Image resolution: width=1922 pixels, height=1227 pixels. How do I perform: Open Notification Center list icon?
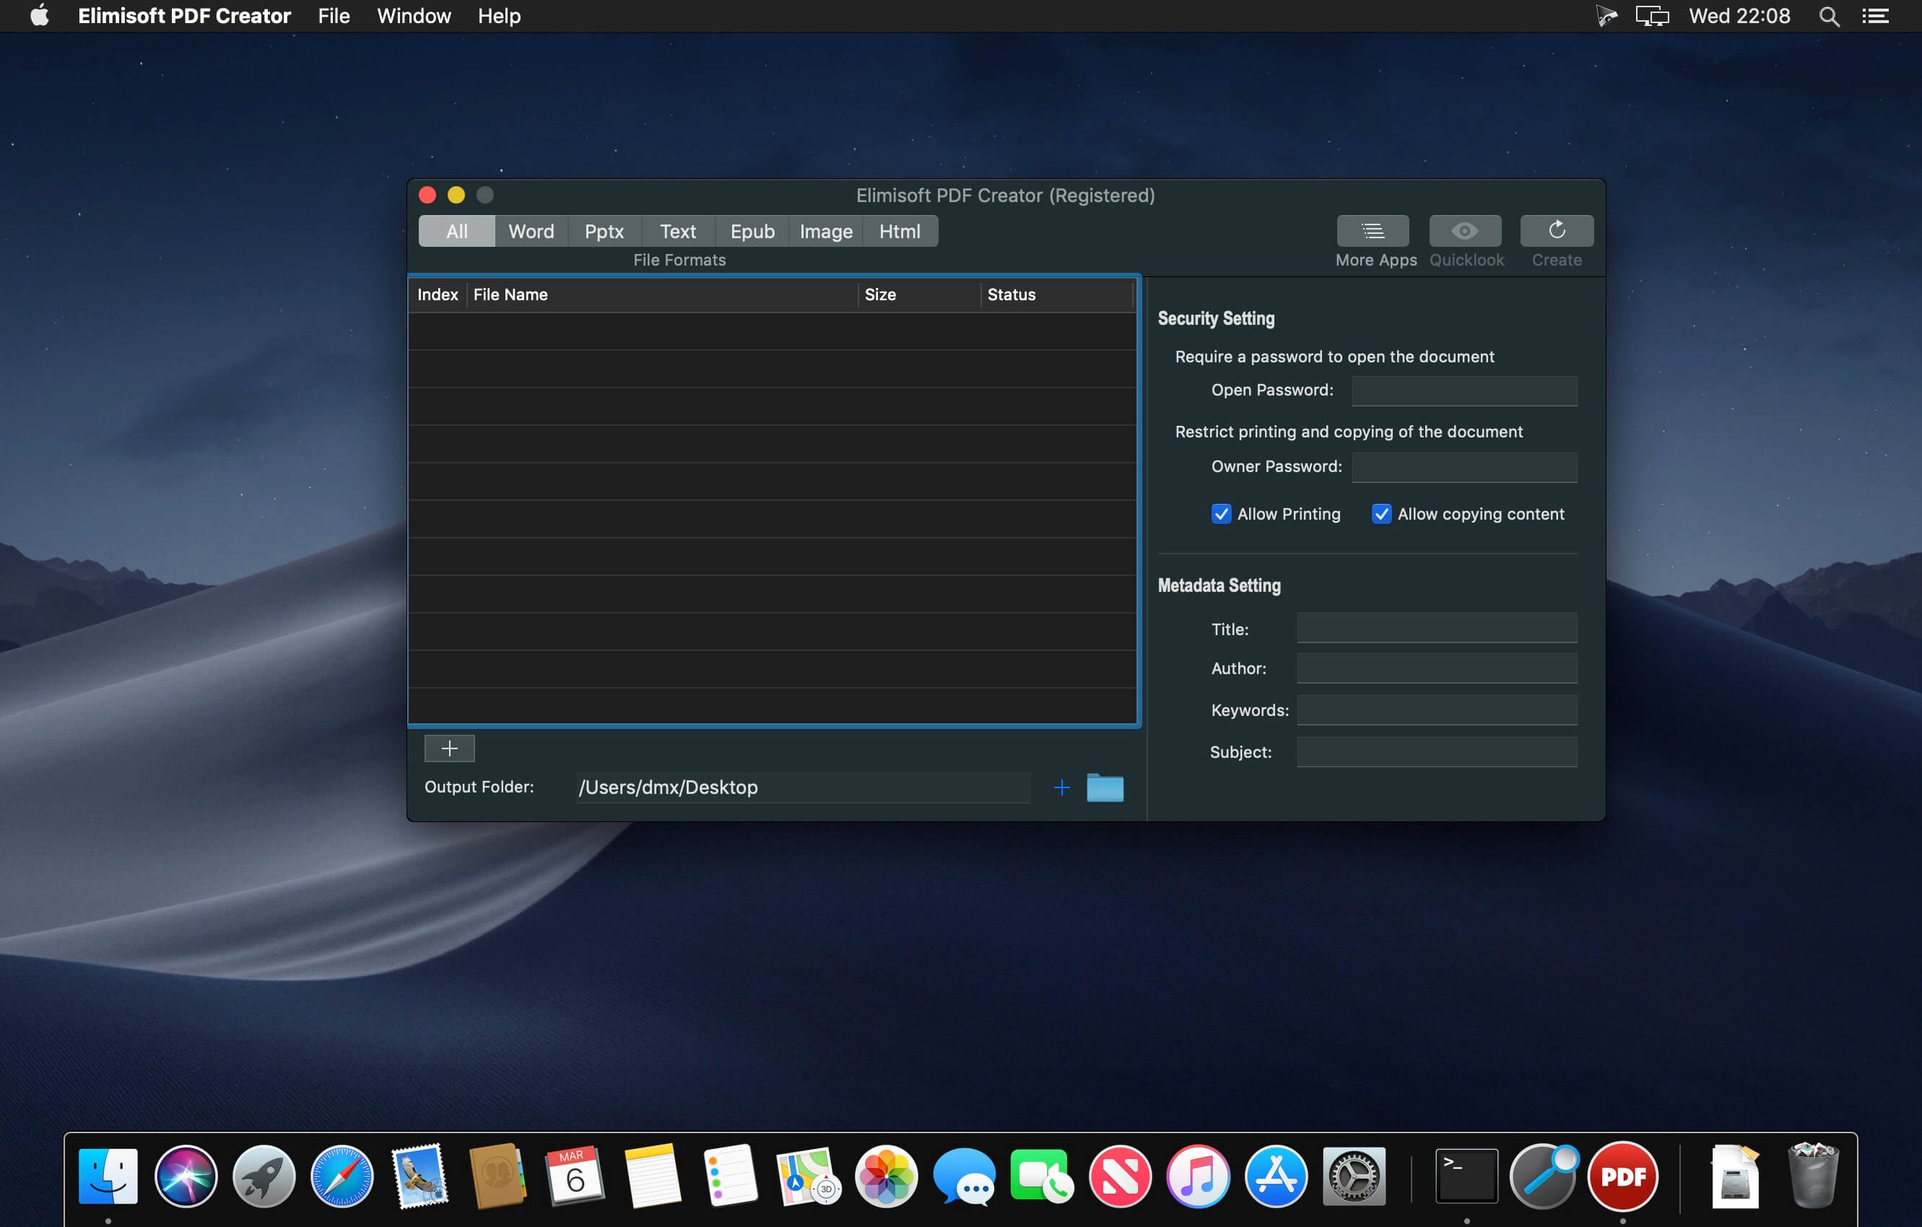[x=1875, y=16]
